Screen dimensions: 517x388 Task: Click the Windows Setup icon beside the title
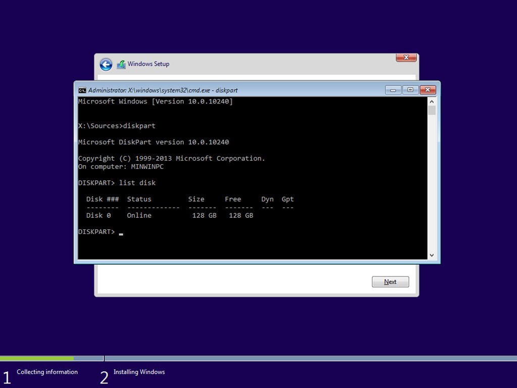pos(121,64)
